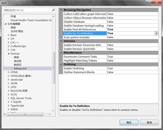Open the Enable Go To Definition dropdown
163x130 pixels.
156,33
